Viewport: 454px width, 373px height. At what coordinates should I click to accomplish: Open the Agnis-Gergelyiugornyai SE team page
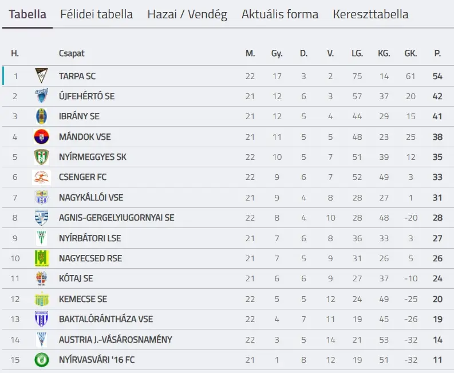116,218
